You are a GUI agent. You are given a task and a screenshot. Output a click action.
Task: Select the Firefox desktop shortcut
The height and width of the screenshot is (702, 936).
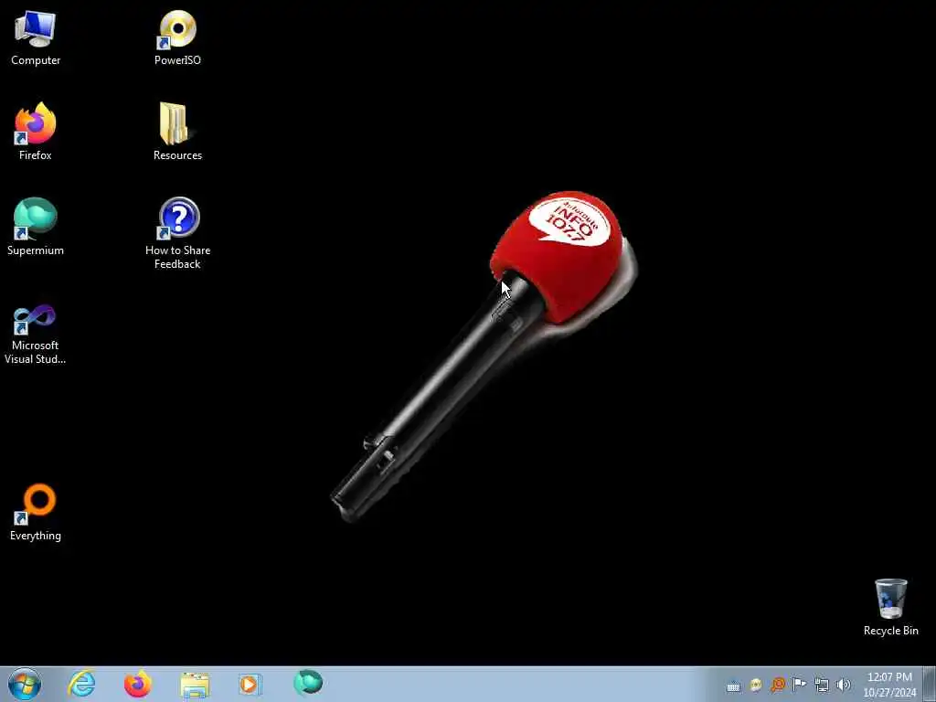click(x=36, y=133)
